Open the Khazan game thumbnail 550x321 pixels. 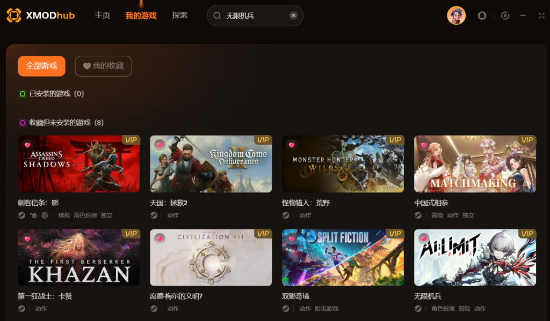pyautogui.click(x=78, y=257)
